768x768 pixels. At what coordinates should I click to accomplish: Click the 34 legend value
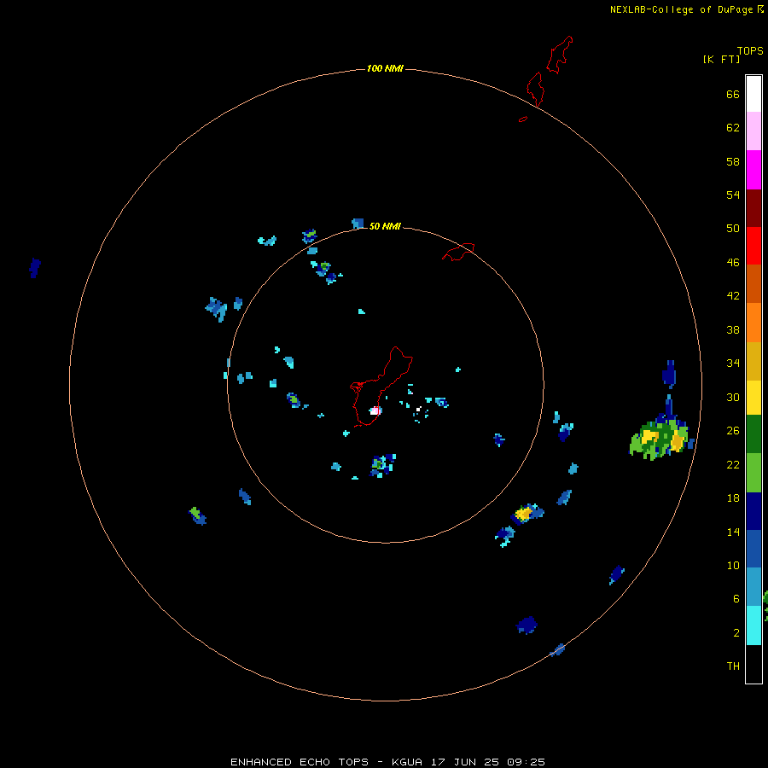tap(733, 364)
